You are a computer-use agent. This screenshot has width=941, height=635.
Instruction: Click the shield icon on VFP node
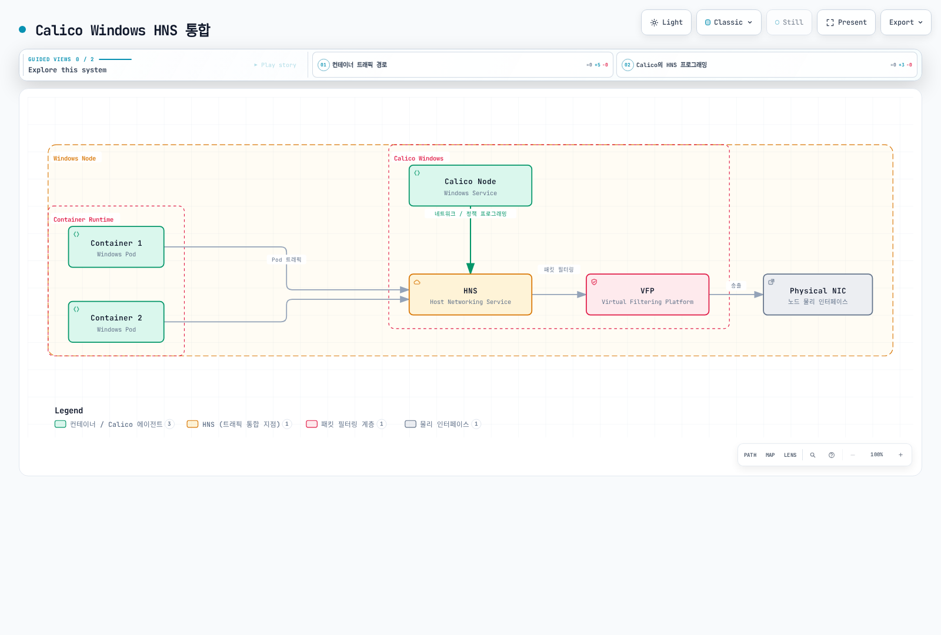coord(594,282)
